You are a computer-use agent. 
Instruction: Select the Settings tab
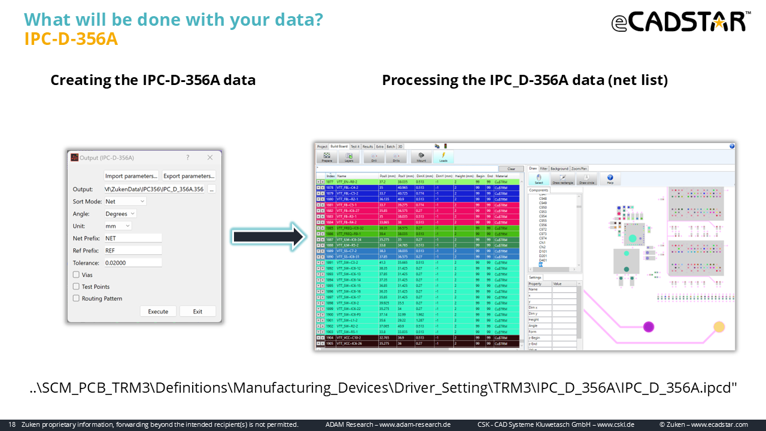tap(535, 277)
